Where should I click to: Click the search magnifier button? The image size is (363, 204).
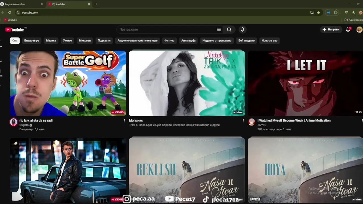tap(229, 29)
